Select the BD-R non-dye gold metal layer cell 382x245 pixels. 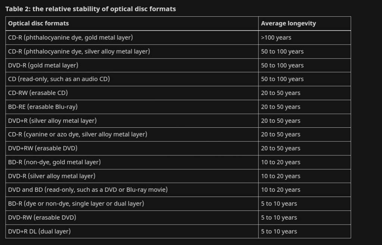click(x=54, y=162)
